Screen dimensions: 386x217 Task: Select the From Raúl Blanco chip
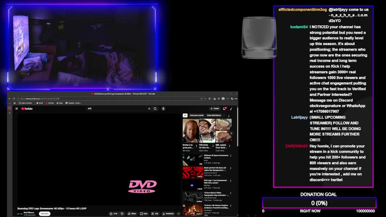click(214, 115)
